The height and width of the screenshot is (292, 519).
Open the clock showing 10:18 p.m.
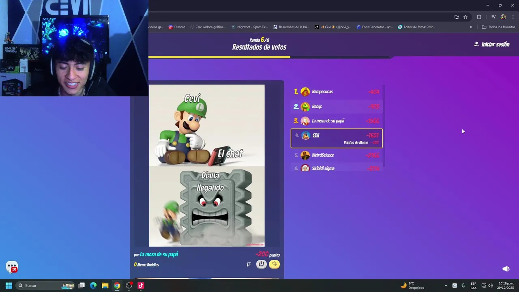pos(506,286)
